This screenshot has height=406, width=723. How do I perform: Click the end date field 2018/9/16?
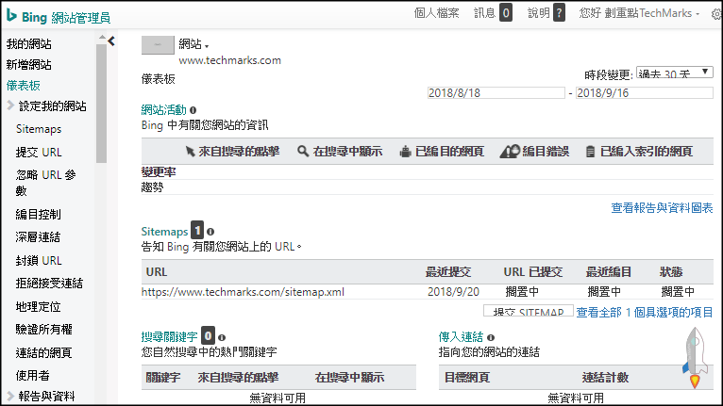point(645,93)
